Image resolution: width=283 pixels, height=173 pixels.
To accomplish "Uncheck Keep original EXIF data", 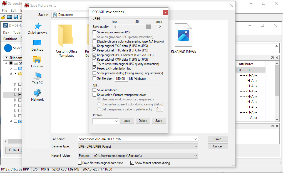I will click(95, 46).
